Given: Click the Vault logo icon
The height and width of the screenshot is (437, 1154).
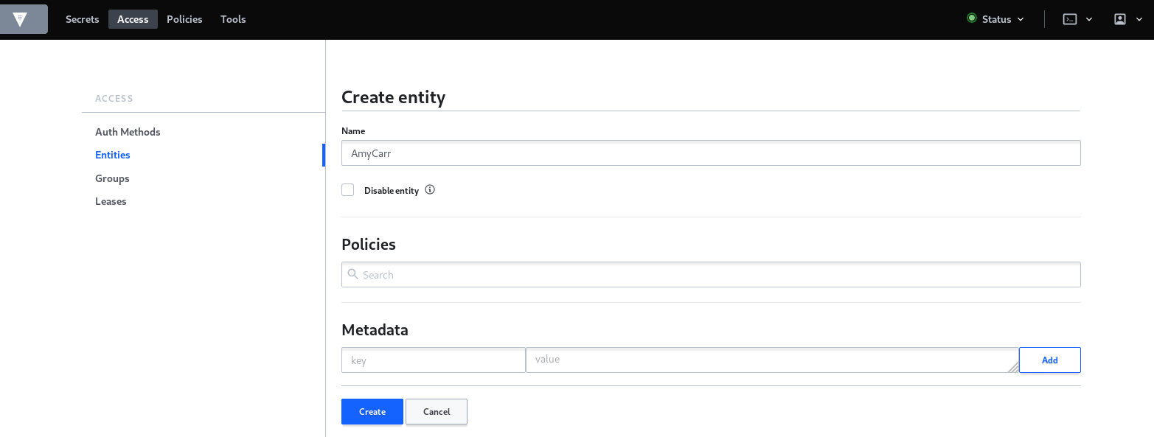Looking at the screenshot, I should 20,19.
